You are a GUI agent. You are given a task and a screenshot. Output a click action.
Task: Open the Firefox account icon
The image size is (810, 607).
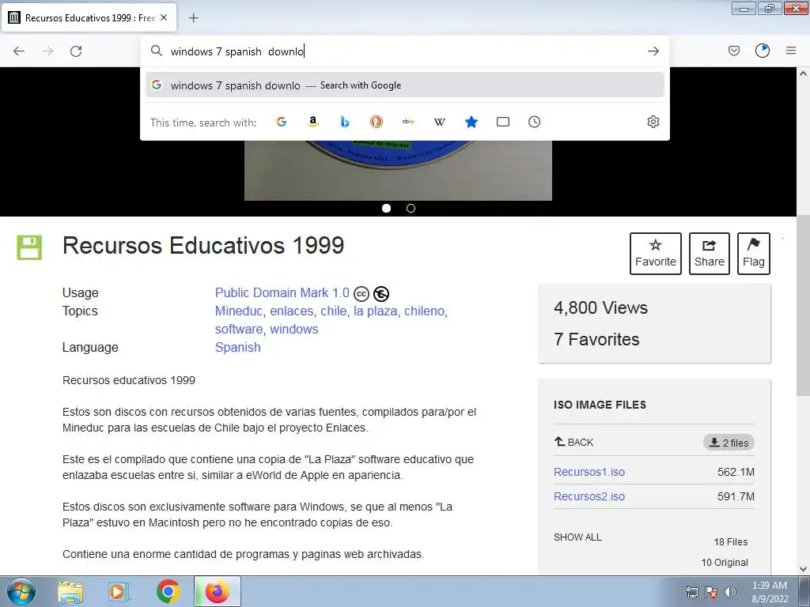pos(763,51)
